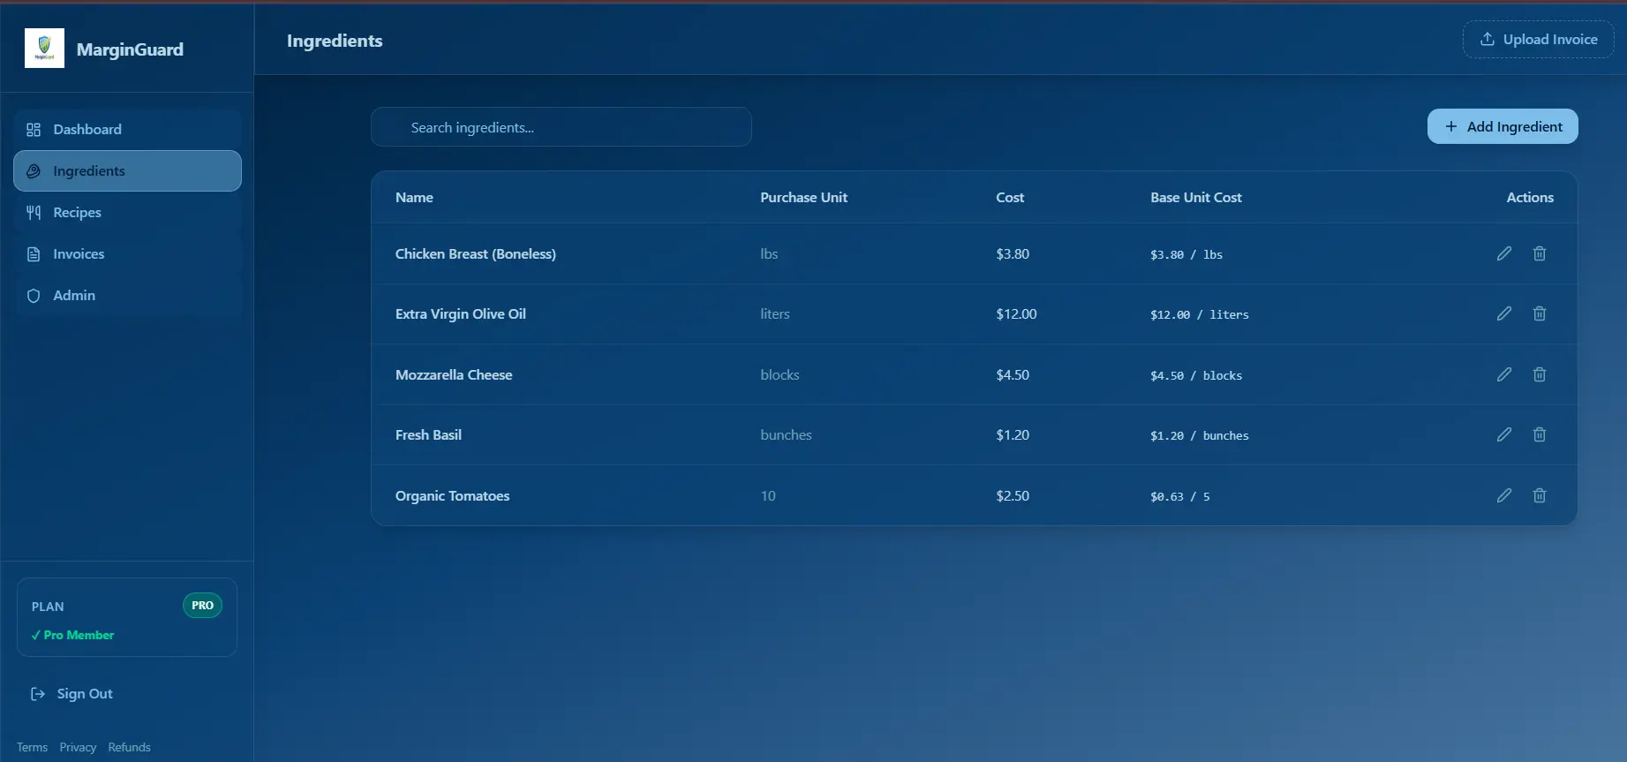Screen dimensions: 1627x762
Task: Edit Fresh Basil with the pencil icon
Action: click(1504, 434)
